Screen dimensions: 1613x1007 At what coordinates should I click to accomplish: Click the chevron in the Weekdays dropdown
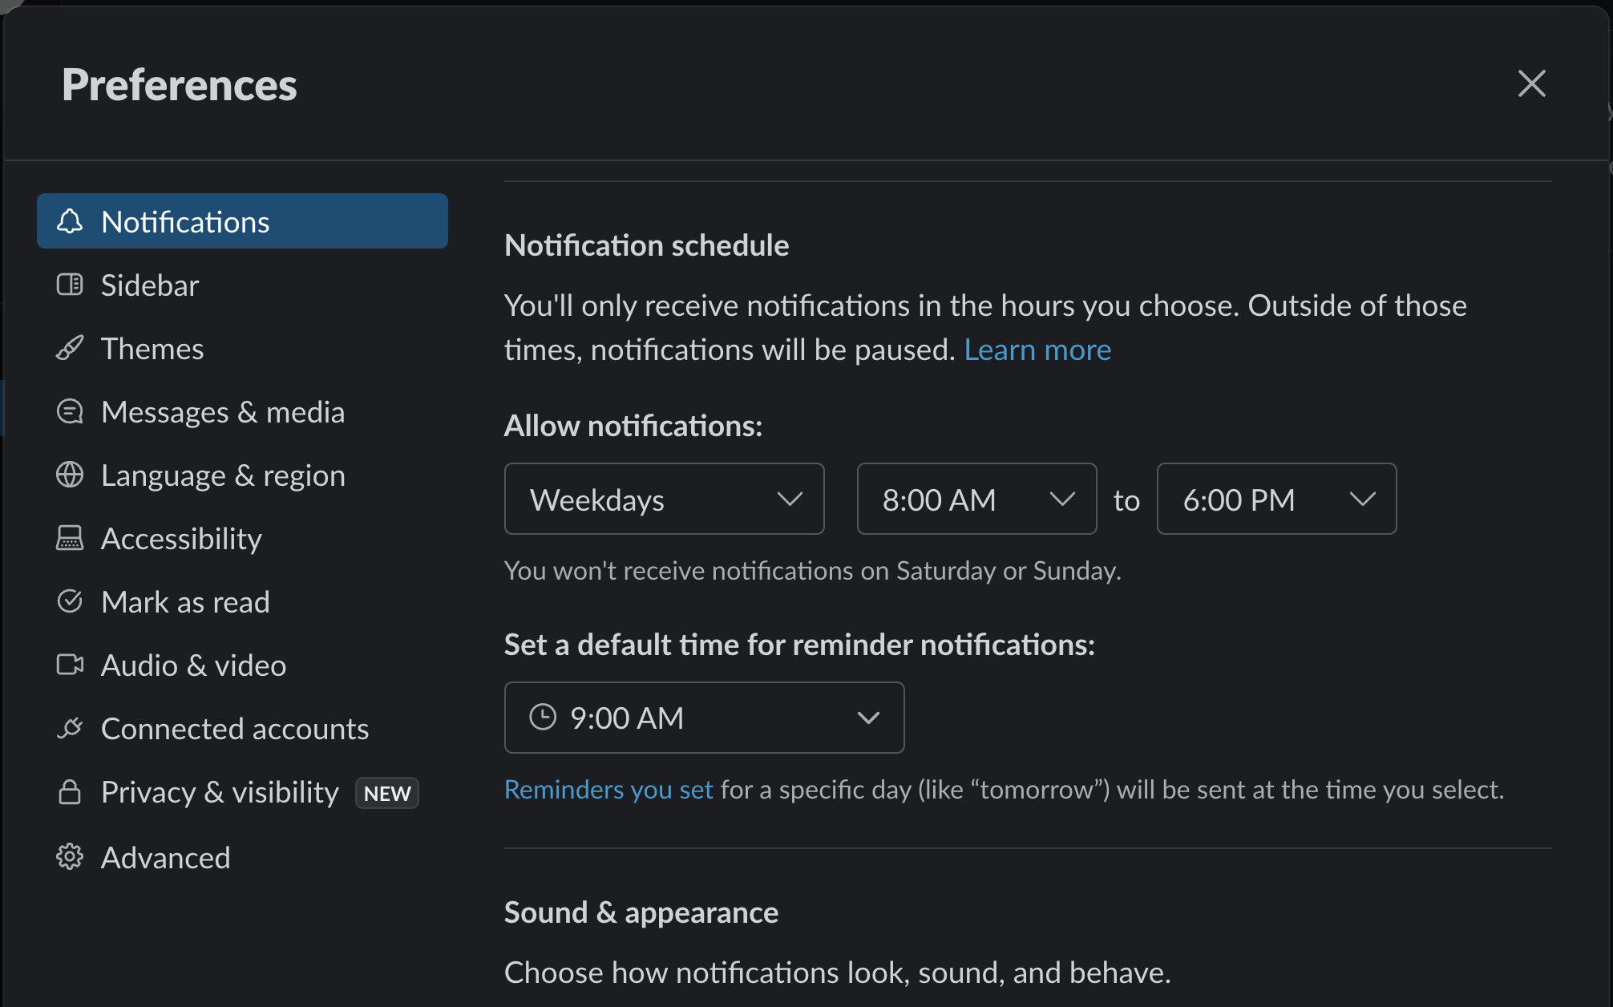[x=790, y=499]
